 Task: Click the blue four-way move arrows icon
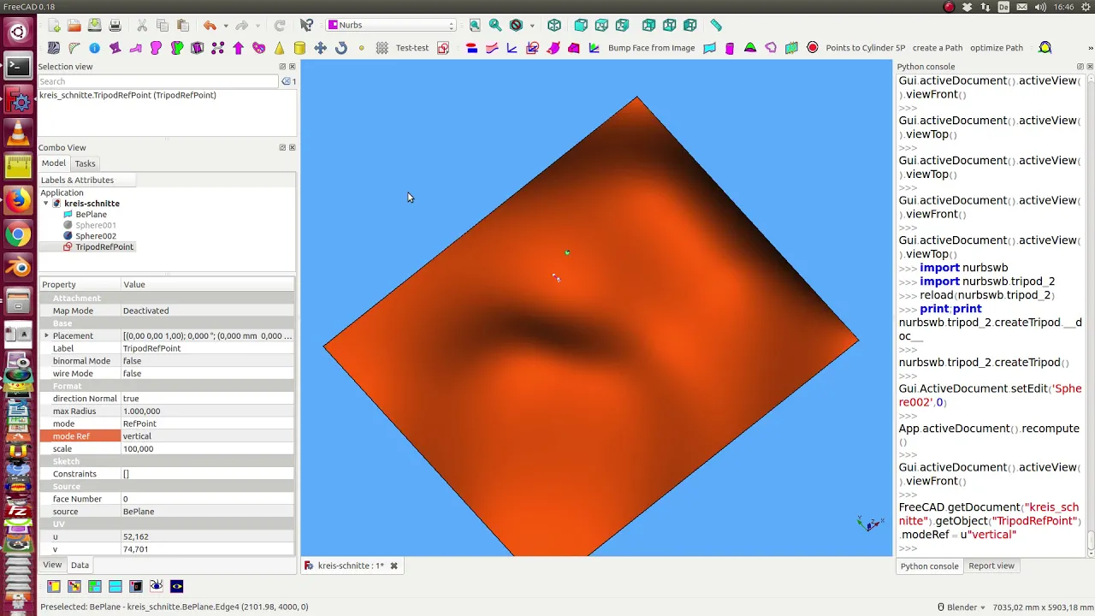coord(321,48)
